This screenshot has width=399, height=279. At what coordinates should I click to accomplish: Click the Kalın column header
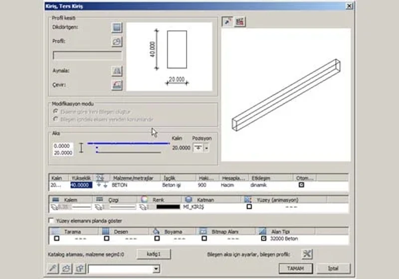(59, 178)
